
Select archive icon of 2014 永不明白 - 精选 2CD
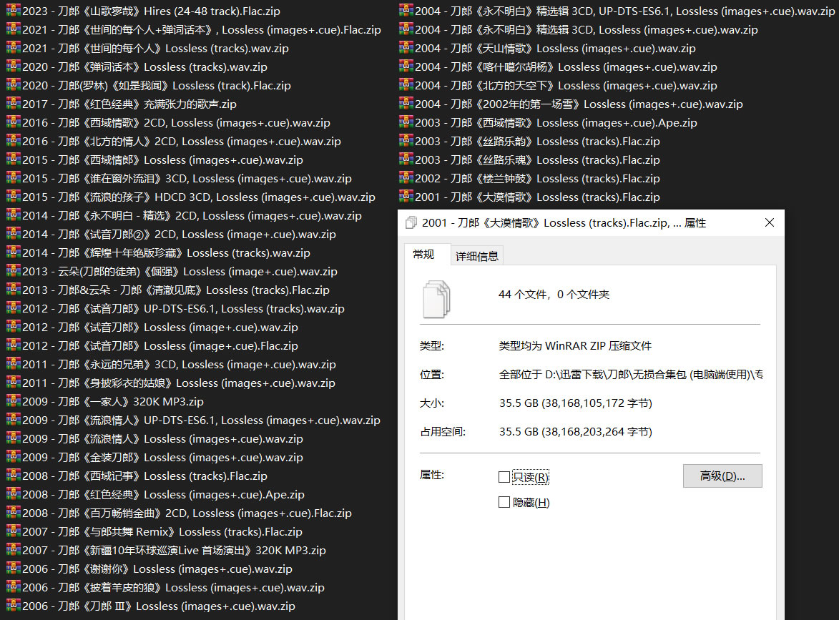point(14,215)
